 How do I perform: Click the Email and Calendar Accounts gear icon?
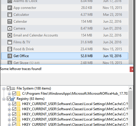10,35
